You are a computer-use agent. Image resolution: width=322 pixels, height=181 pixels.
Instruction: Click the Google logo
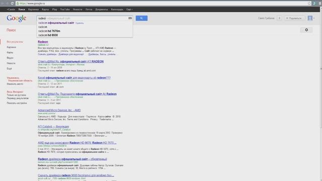coord(17,18)
